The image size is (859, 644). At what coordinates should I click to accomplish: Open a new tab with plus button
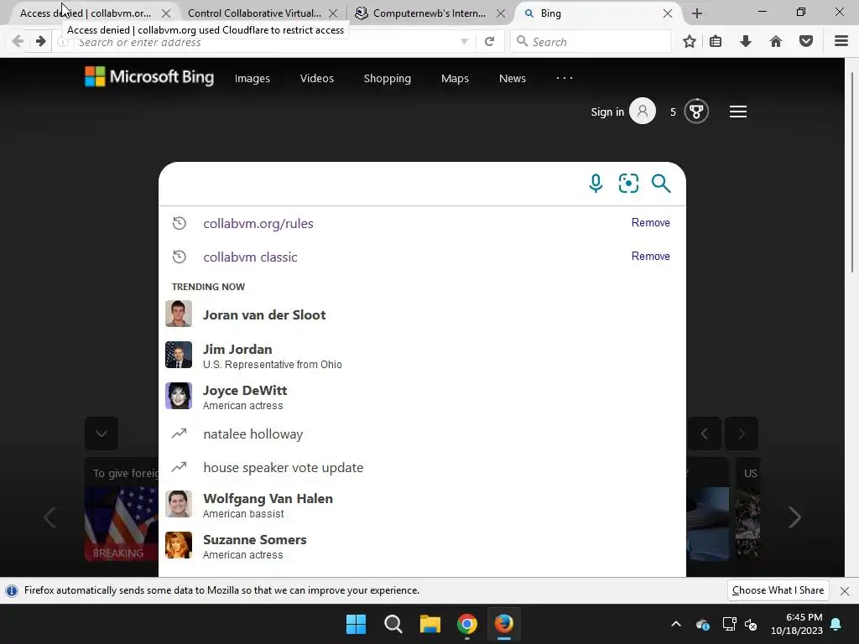pos(697,13)
